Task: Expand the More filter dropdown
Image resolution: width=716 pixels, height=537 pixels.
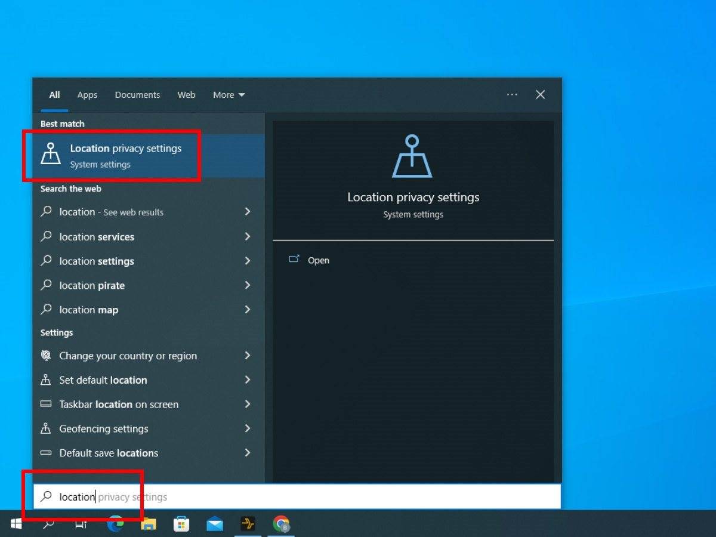Action: [x=229, y=95]
